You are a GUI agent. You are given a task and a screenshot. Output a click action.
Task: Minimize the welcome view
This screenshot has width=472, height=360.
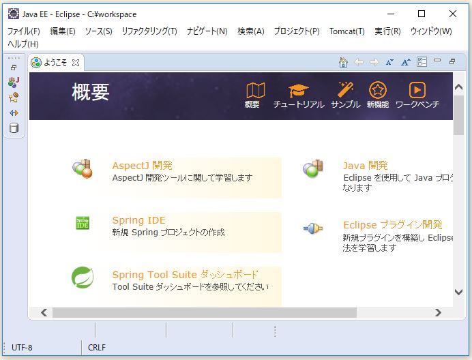pyautogui.click(x=437, y=61)
